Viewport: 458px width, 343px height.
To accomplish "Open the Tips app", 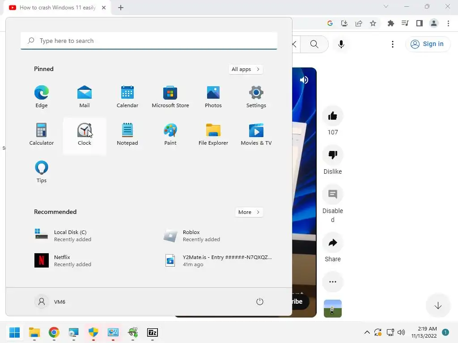I will [x=42, y=172].
